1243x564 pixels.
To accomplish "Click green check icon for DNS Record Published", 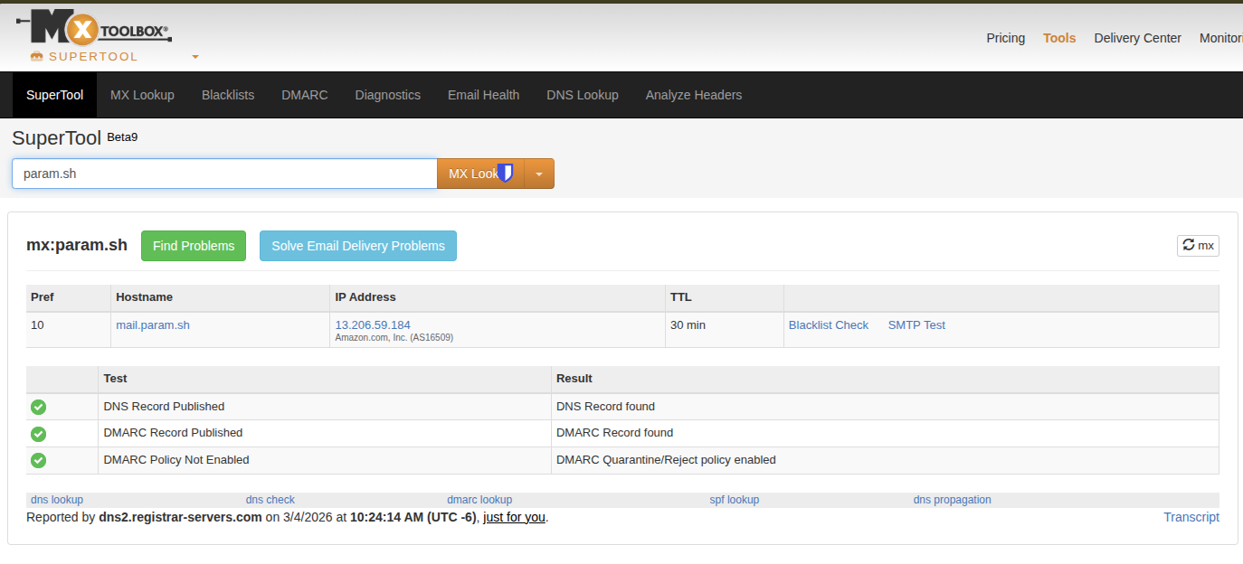I will [38, 408].
